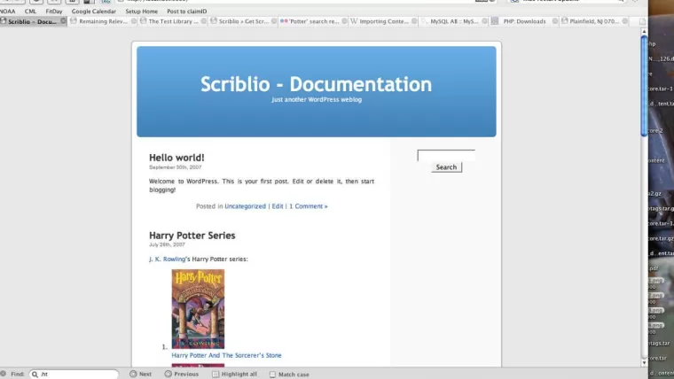Click the scrollbar up arrow
Screen dimensions: 674x379
644,31
